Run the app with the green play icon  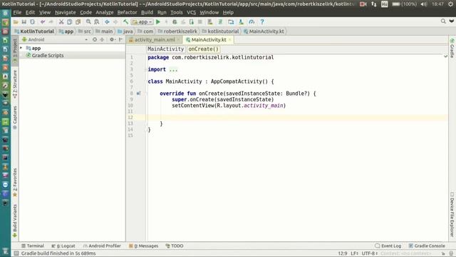158,22
